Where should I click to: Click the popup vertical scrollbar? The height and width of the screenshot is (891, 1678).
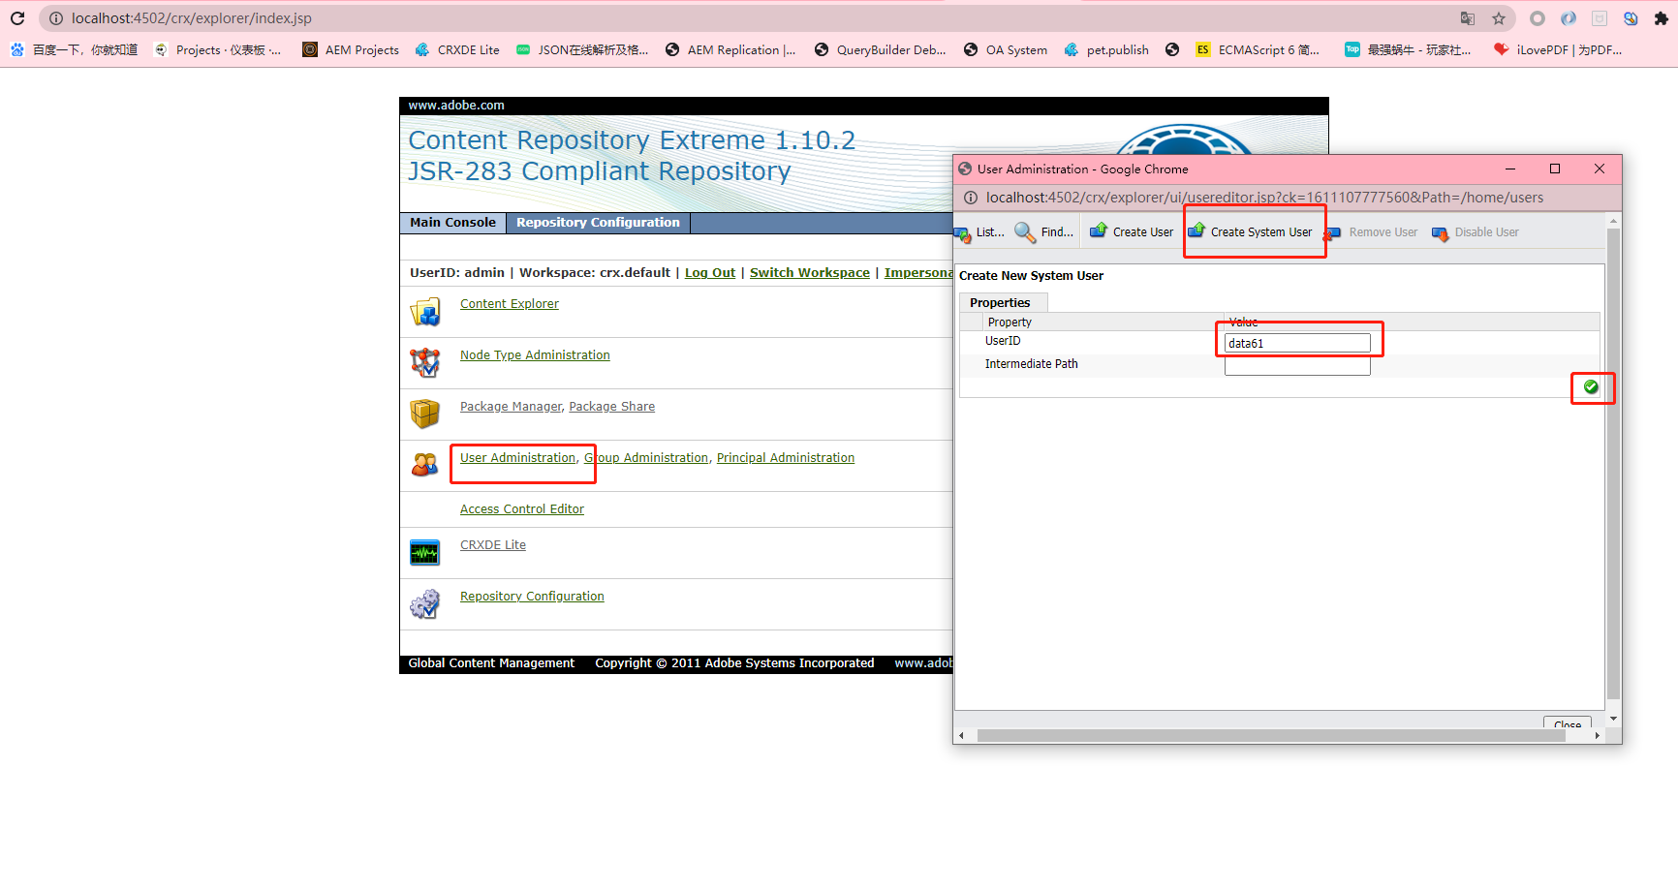coord(1613,465)
